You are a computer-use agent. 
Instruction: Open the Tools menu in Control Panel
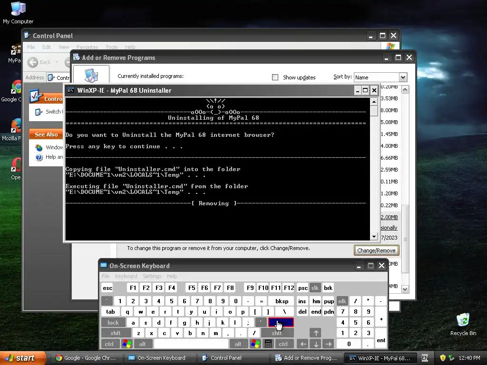coord(111,47)
